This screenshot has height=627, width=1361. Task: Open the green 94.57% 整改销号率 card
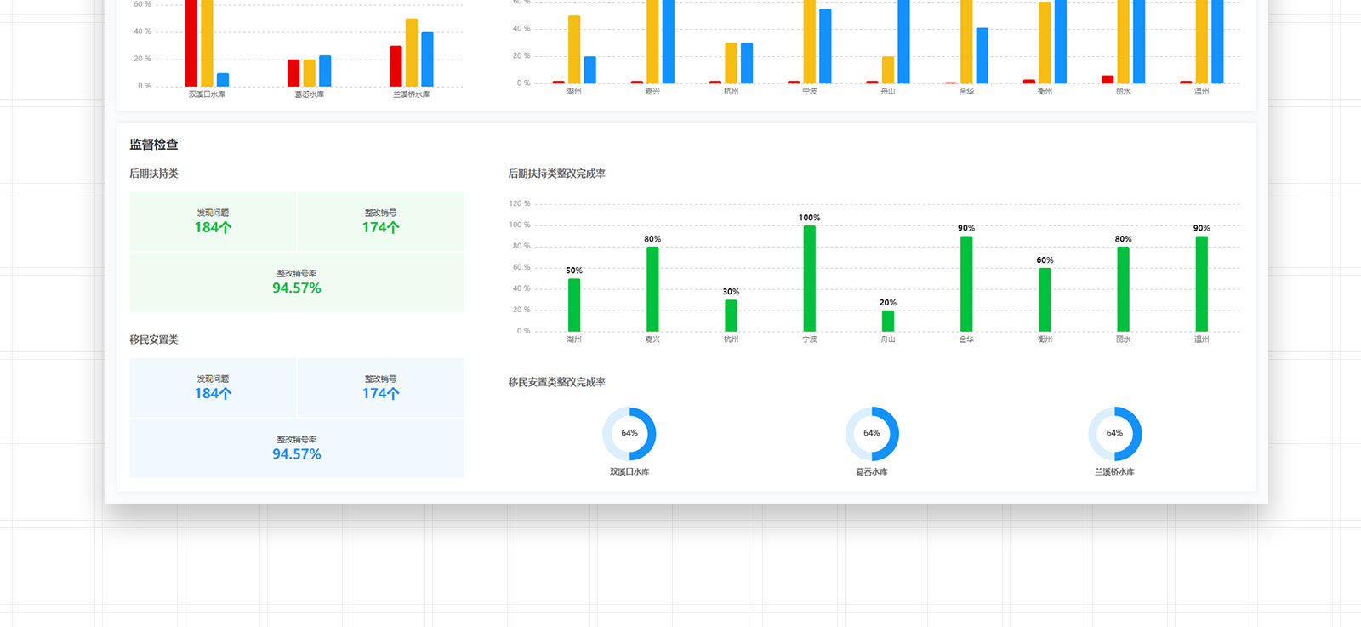(297, 282)
